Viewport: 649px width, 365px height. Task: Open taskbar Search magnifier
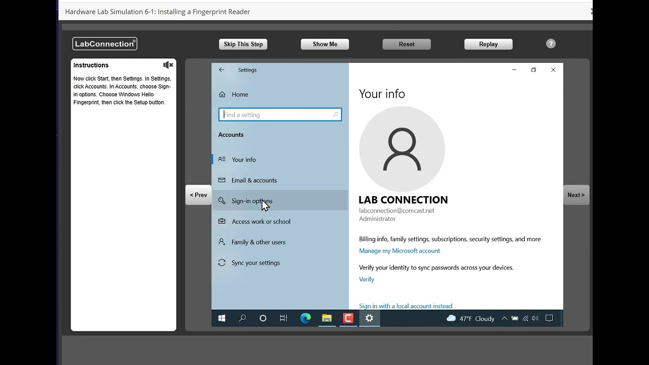click(x=242, y=318)
